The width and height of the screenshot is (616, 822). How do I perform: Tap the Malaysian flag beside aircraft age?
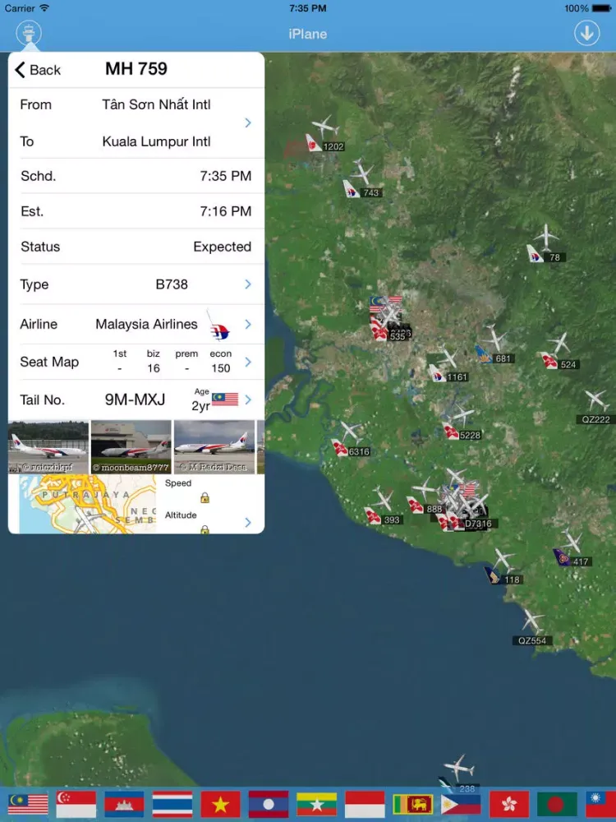point(225,399)
